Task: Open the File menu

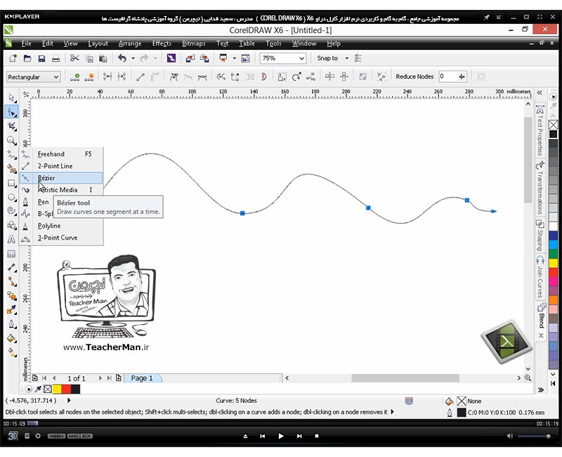Action: [26, 44]
